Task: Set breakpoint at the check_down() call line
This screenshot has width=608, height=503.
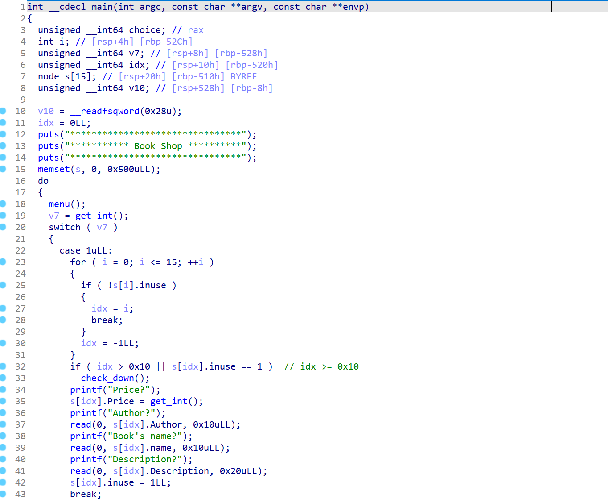Action: (3, 378)
